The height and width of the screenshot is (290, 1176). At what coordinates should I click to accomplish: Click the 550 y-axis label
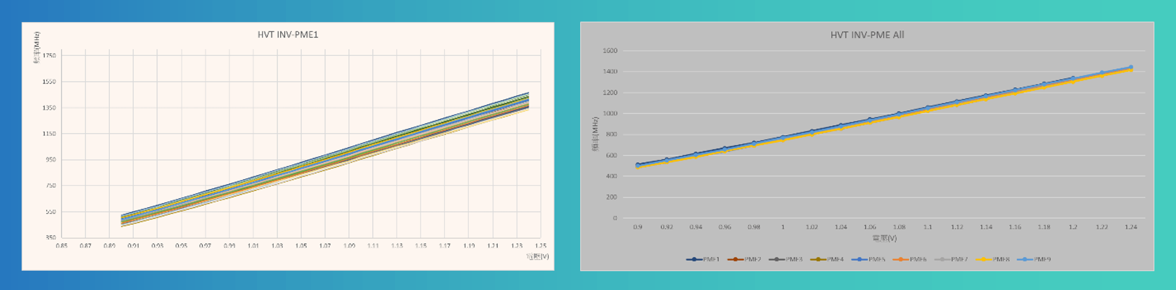click(x=51, y=212)
